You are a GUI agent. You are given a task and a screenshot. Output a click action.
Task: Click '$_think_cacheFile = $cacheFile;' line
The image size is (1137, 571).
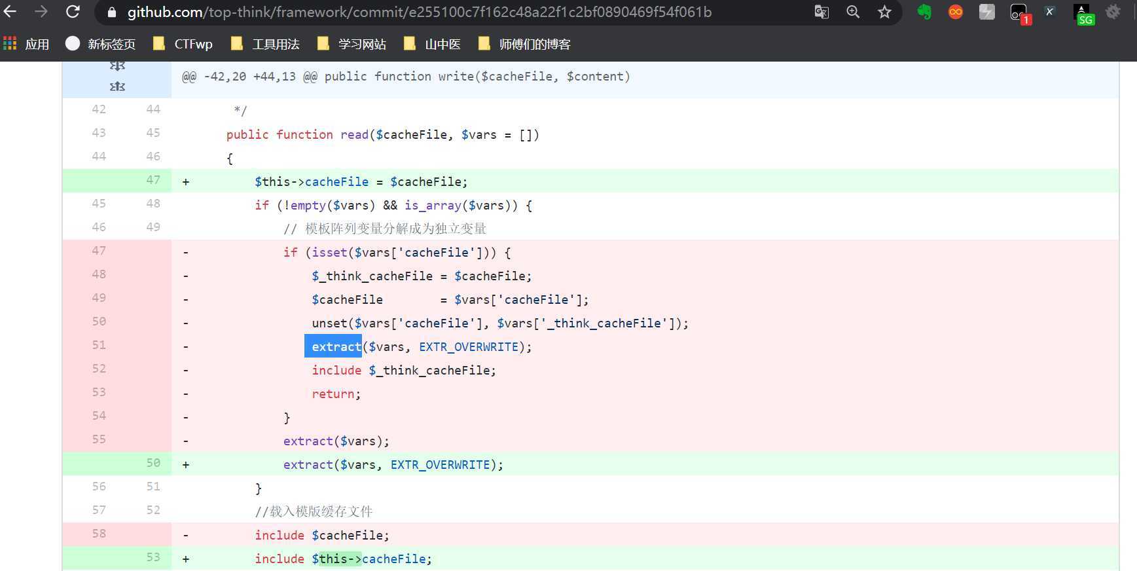[422, 276]
